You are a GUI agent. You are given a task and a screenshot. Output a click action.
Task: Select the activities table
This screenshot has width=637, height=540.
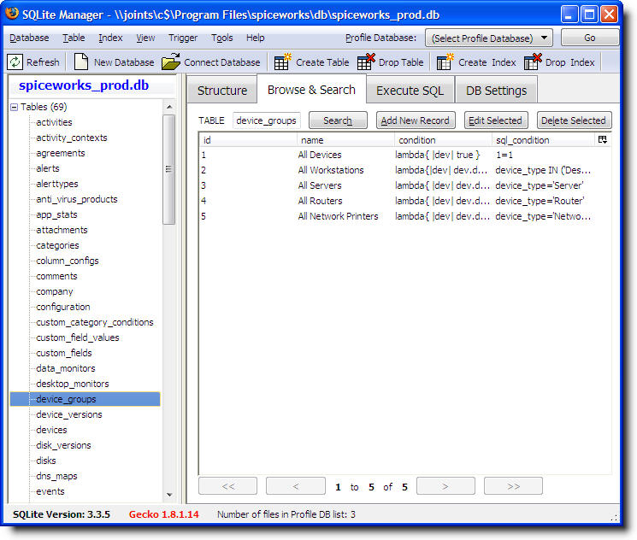[x=54, y=122]
